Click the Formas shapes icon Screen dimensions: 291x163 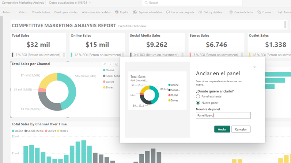[x=259, y=12]
